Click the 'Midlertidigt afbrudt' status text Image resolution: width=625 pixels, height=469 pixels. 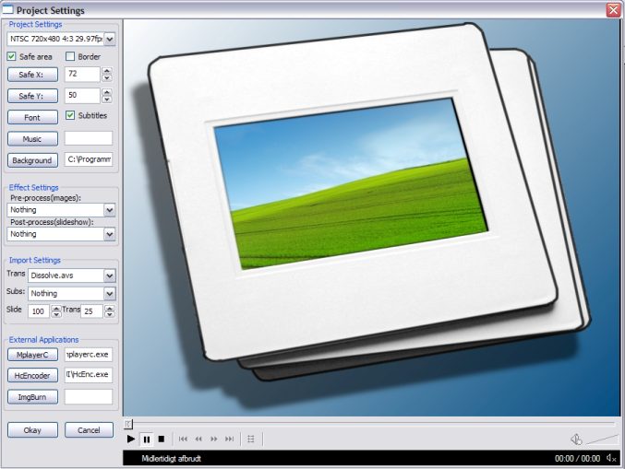(172, 459)
